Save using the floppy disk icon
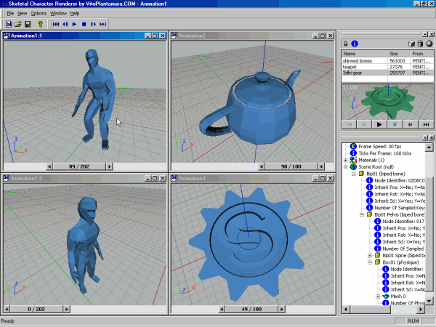Image resolution: width=436 pixels, height=327 pixels. click(28, 24)
